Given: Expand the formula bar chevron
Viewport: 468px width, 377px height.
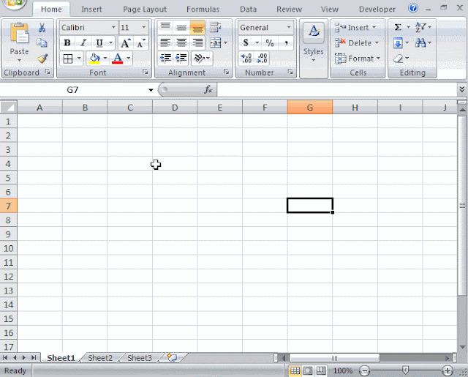Looking at the screenshot, I should (462, 89).
